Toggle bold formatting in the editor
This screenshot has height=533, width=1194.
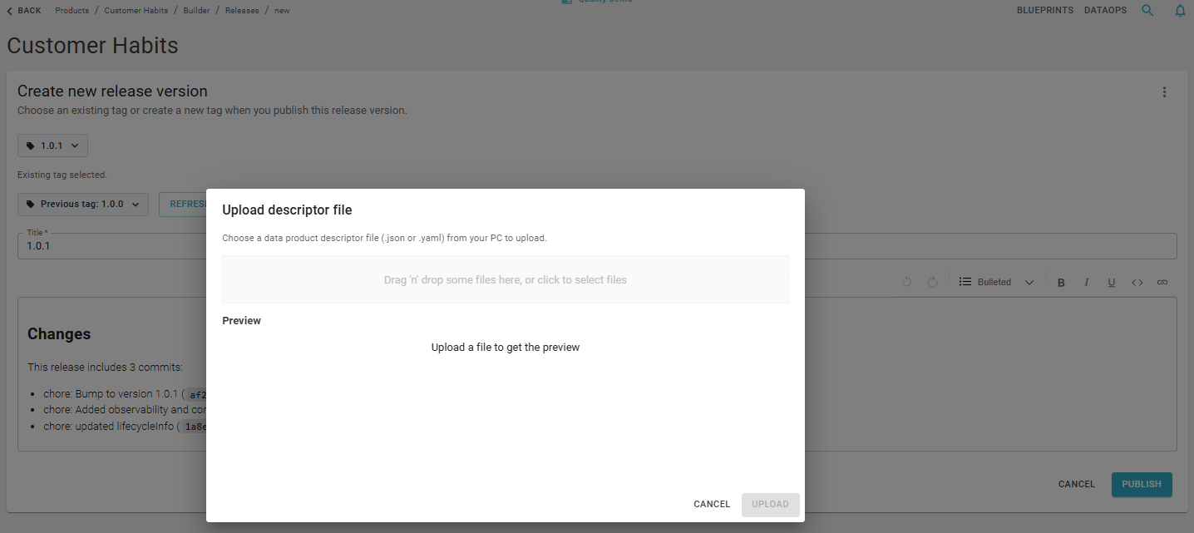click(1061, 282)
